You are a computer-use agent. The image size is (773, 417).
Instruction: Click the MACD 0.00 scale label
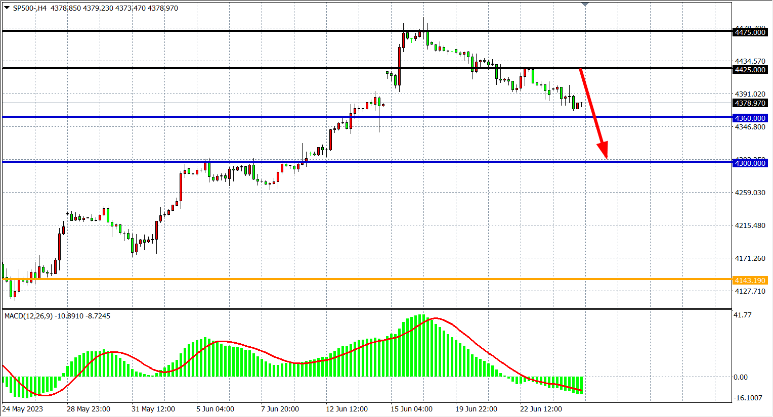point(741,377)
